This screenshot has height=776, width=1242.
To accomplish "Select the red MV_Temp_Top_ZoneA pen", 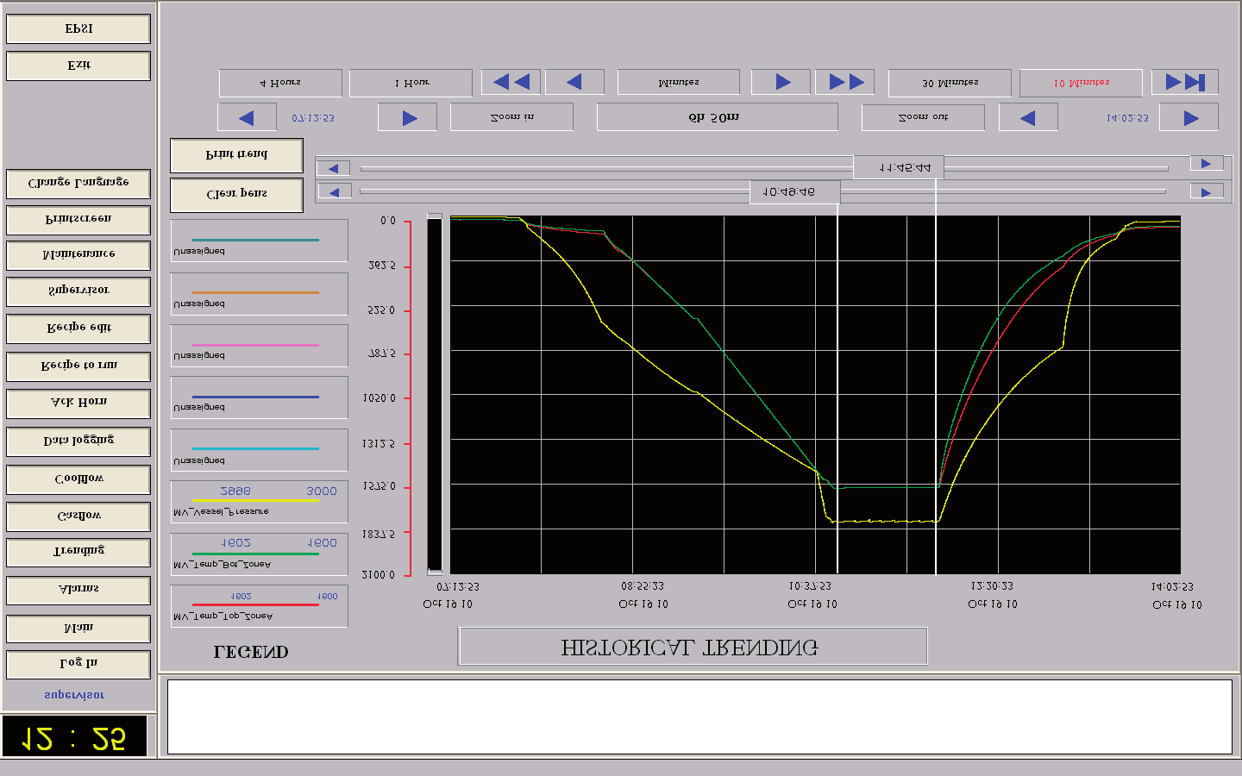I will 259,606.
